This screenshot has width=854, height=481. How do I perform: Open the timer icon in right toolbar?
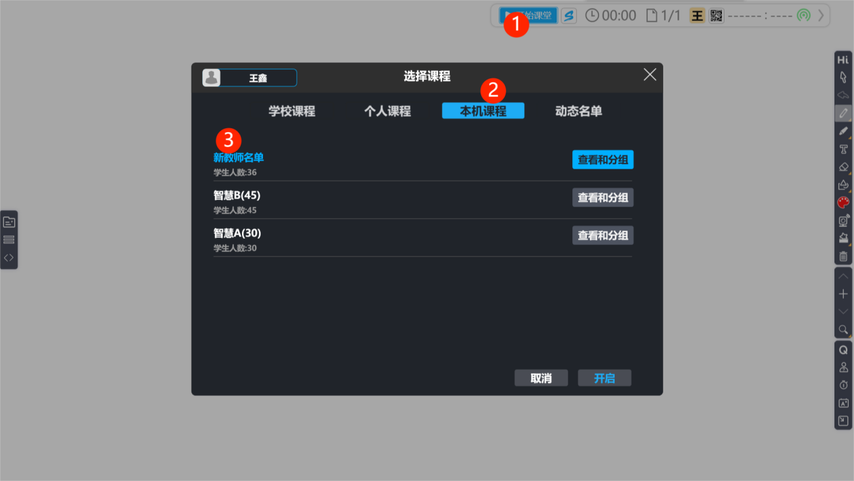pos(843,385)
